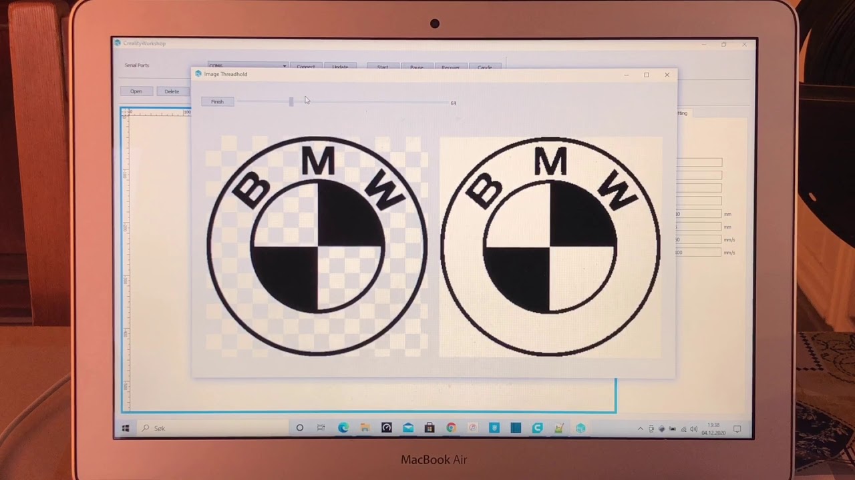
Task: Open the COM serial port dropdown in CrealityWorkshop
Action: tap(248, 66)
